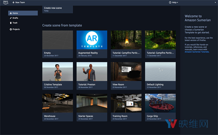Open the Training Room template
This screenshot has height=135, width=218.
pyautogui.click(x=126, y=107)
